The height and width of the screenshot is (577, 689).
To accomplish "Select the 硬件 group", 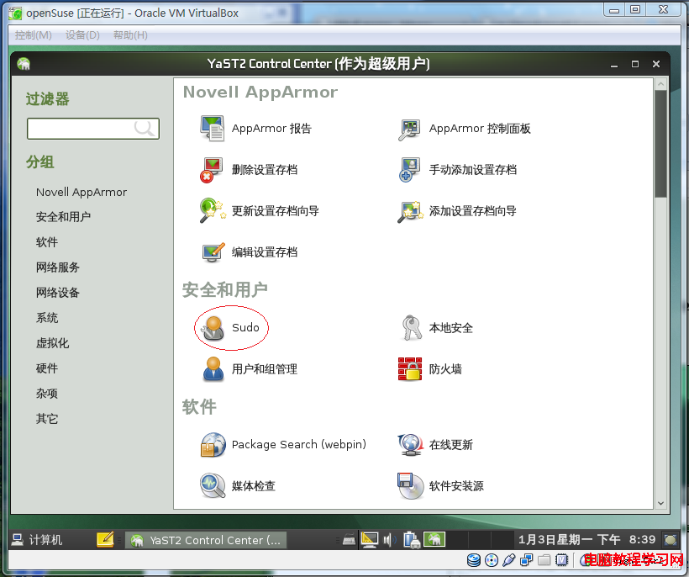I will [x=47, y=368].
